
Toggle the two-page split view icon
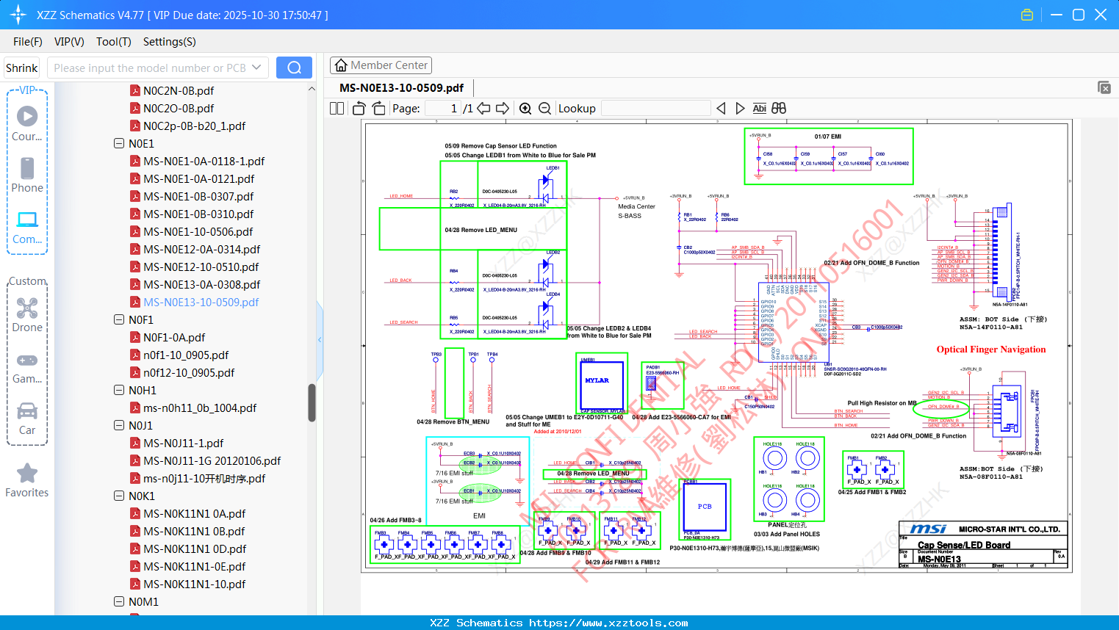click(337, 109)
